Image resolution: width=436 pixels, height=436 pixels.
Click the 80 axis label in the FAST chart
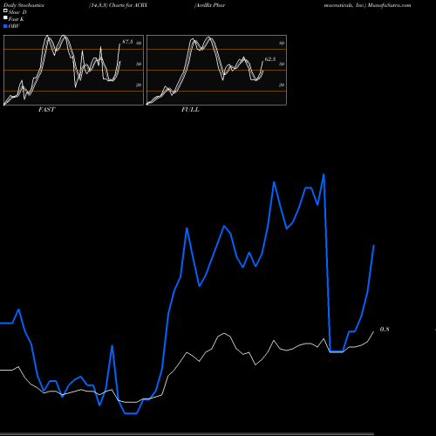point(139,43)
